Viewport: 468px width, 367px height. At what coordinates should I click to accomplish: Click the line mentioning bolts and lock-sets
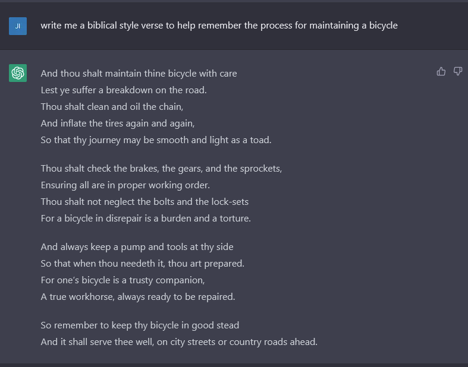point(145,202)
